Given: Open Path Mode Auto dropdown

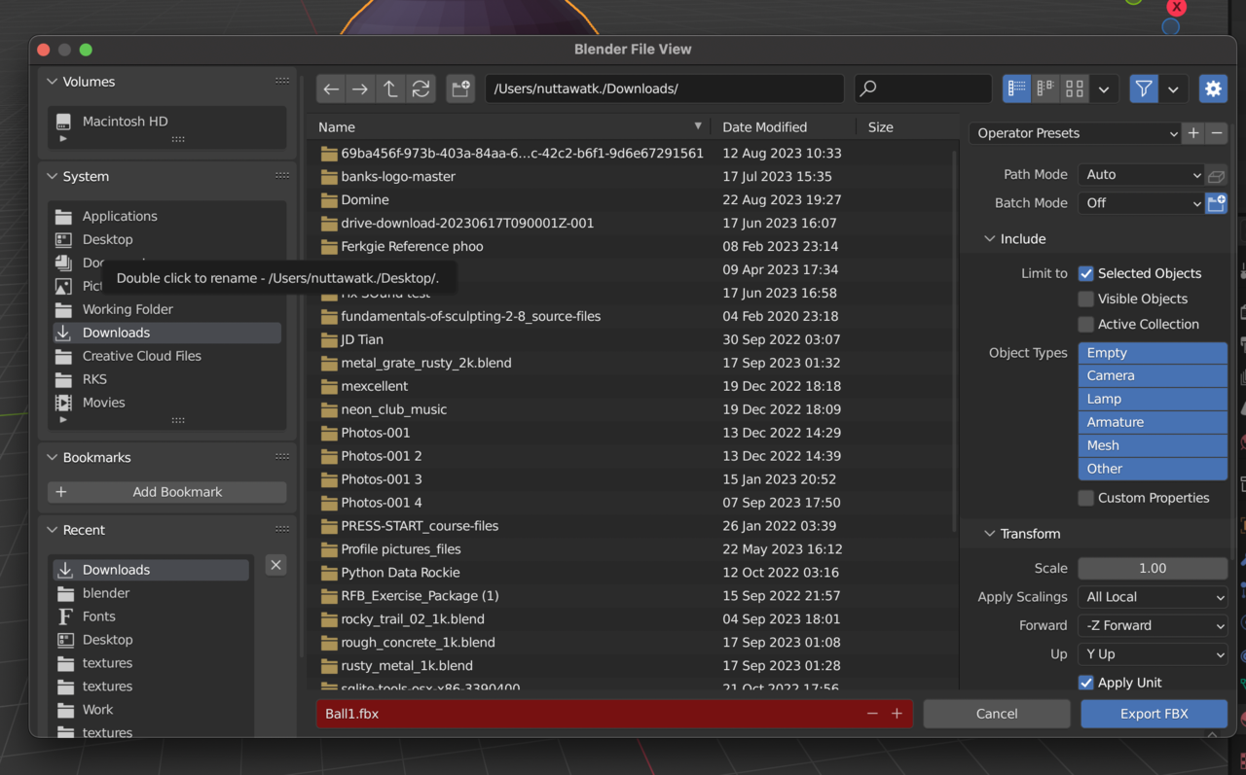Looking at the screenshot, I should pyautogui.click(x=1141, y=175).
